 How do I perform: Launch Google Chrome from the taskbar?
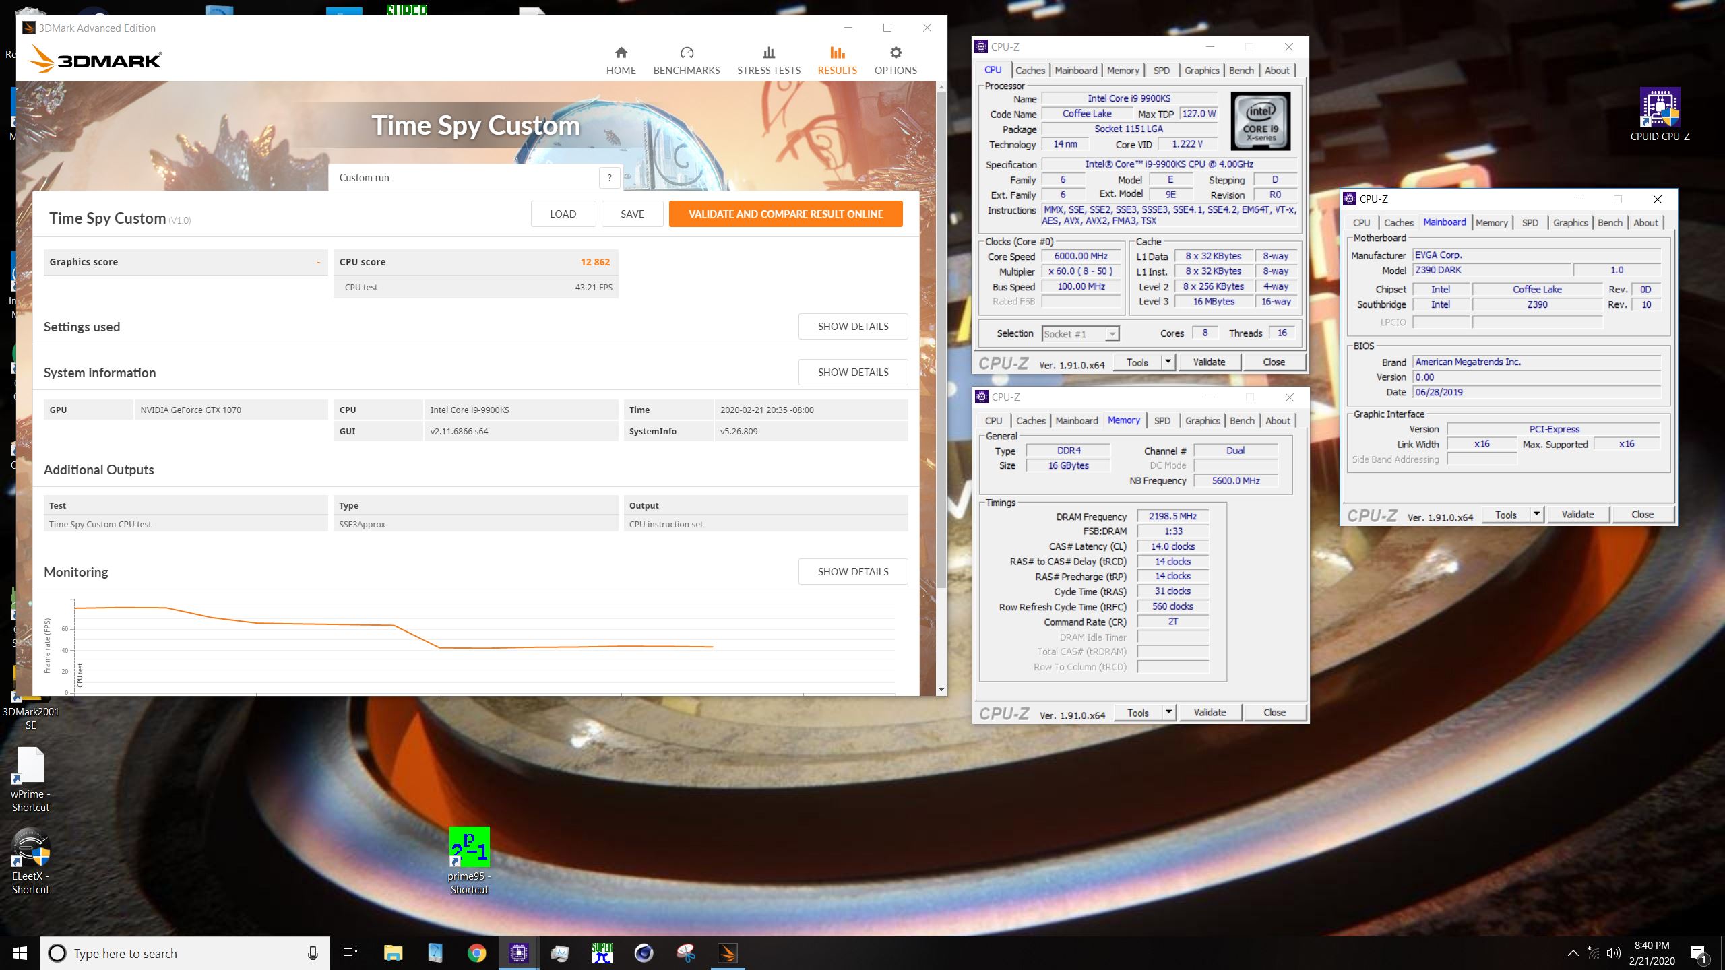pyautogui.click(x=476, y=953)
